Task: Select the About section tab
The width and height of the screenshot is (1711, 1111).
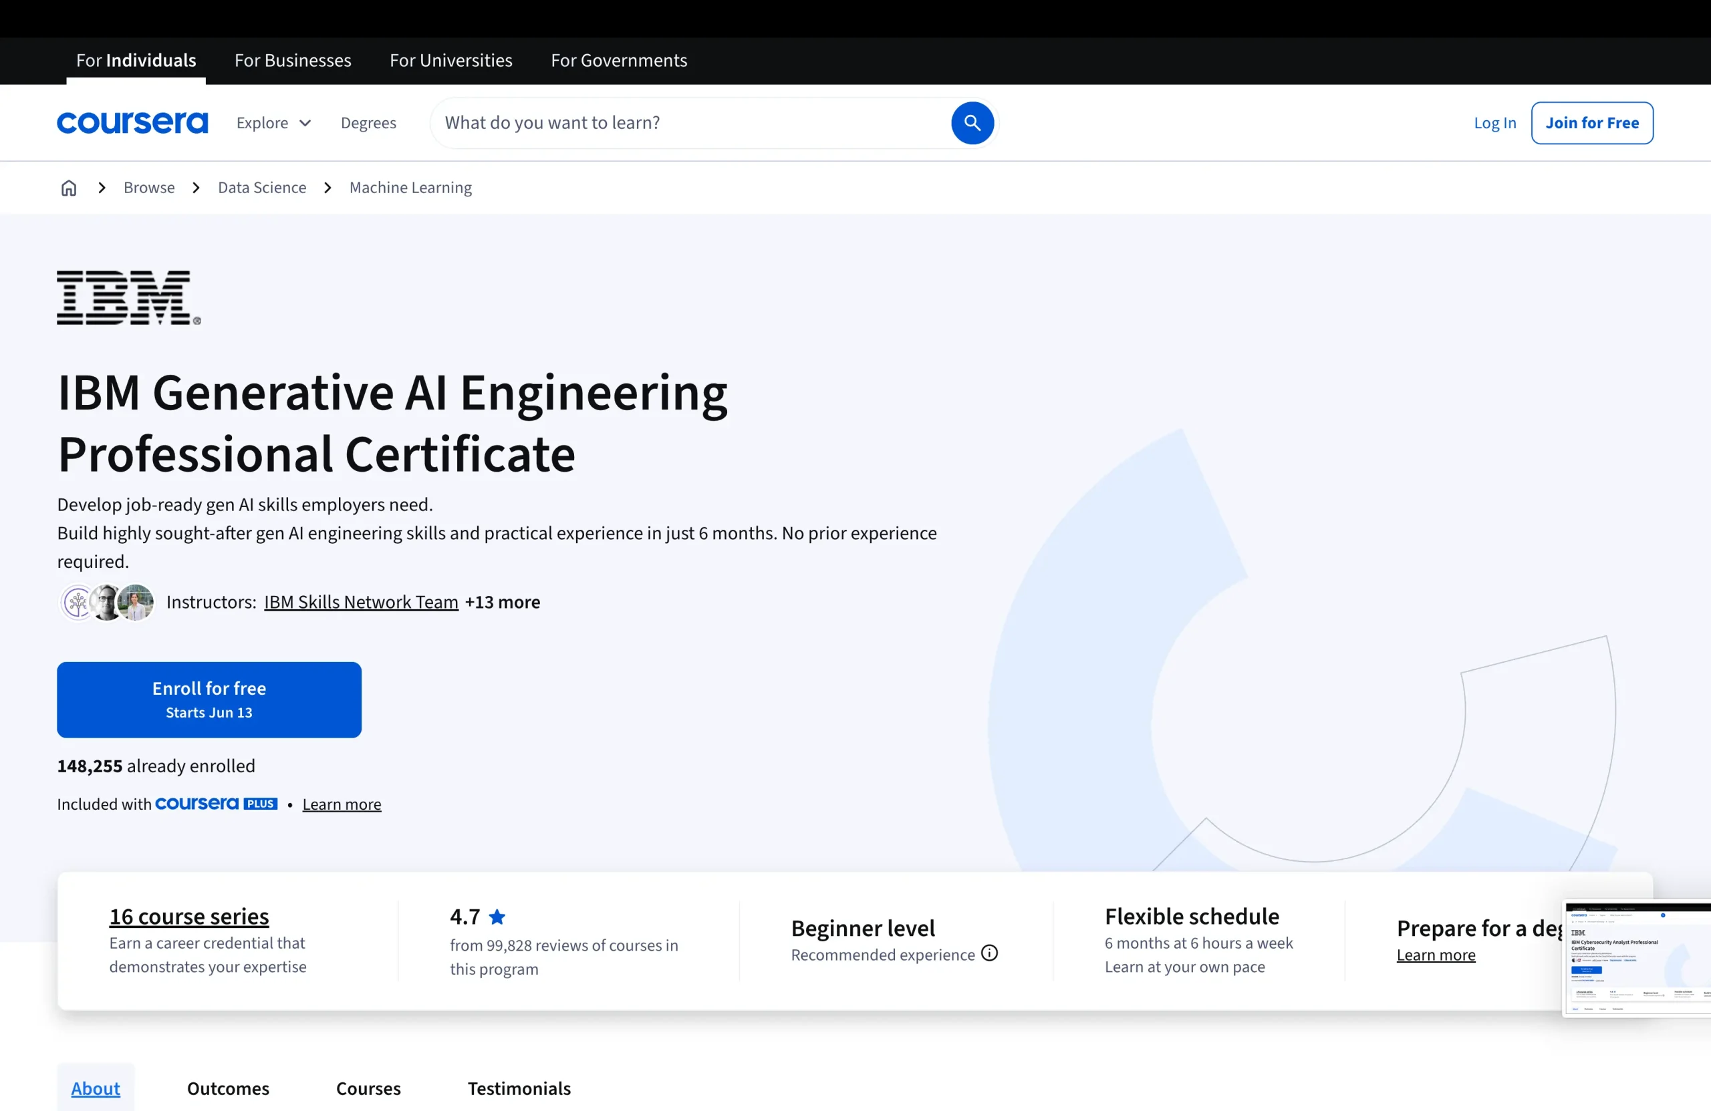Action: coord(96,1088)
